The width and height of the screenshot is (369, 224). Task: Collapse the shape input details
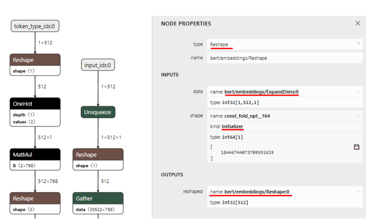(x=358, y=116)
